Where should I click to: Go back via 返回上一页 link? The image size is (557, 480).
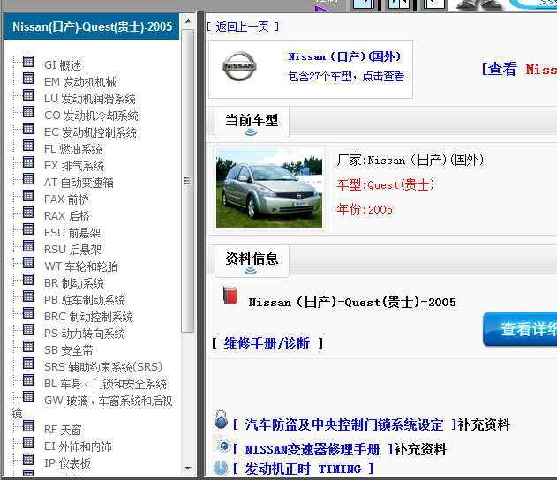pyautogui.click(x=243, y=26)
